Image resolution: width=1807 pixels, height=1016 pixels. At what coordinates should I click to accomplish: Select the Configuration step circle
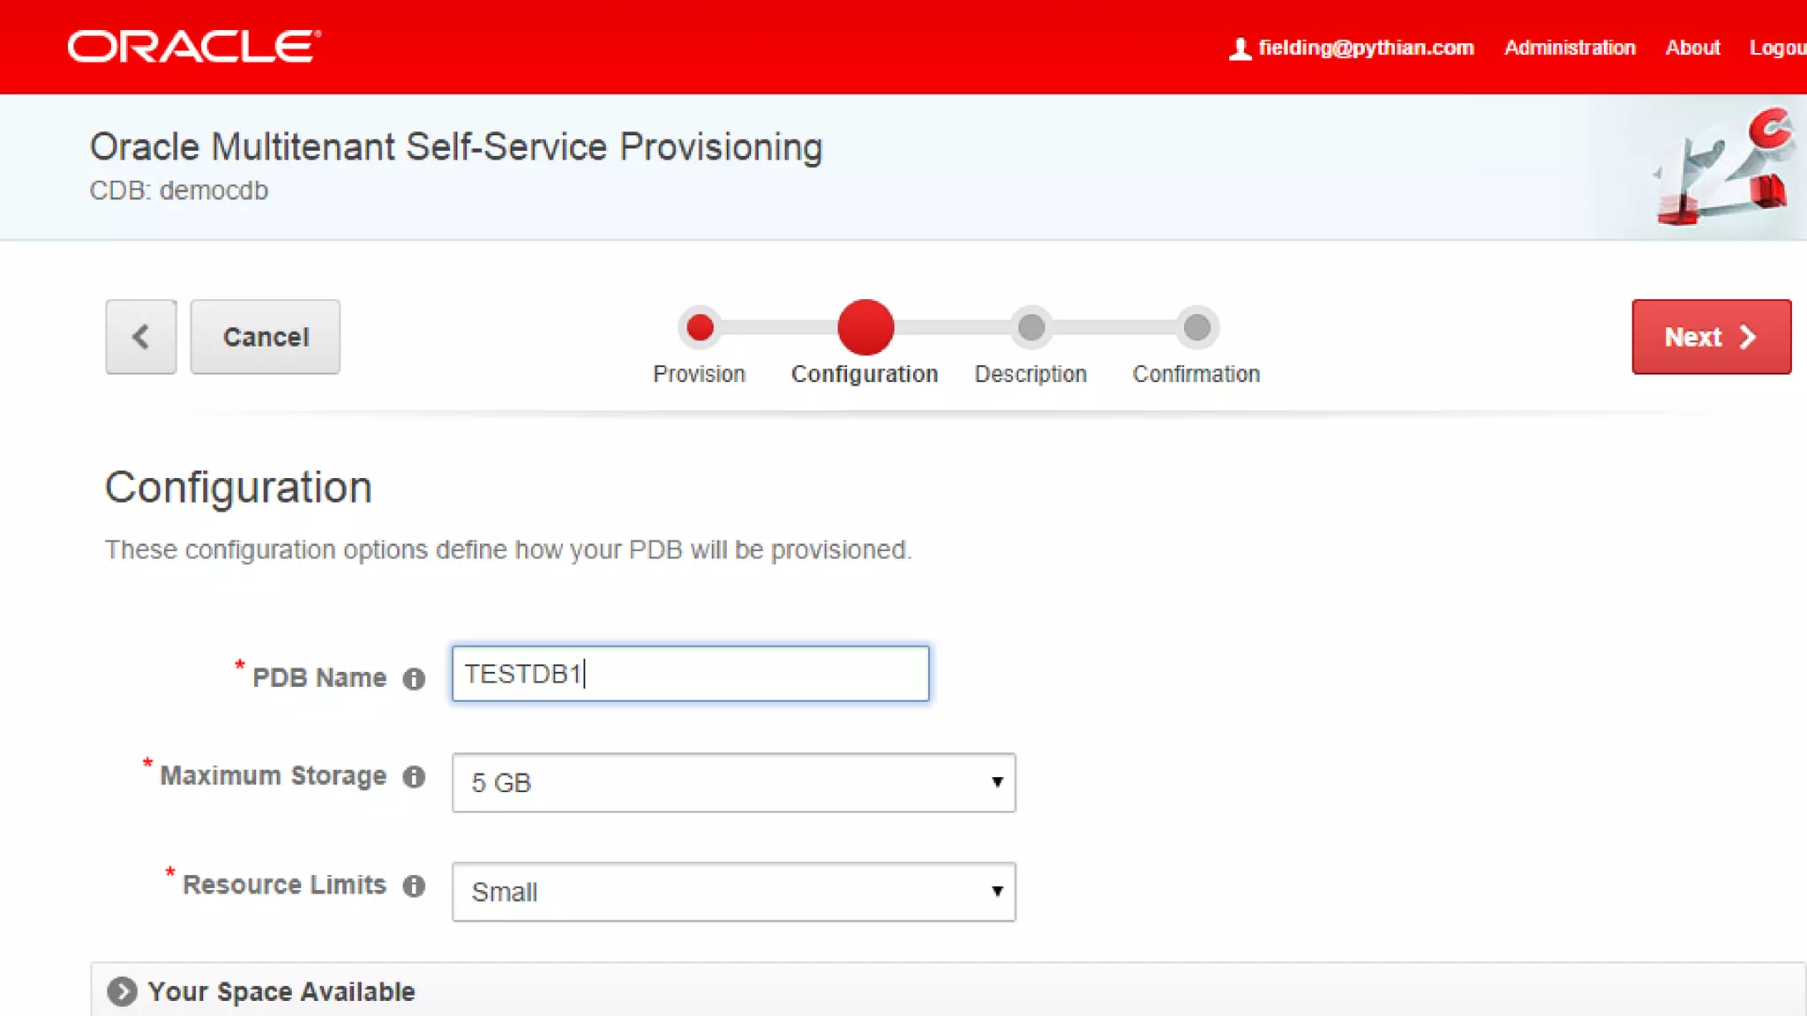click(x=866, y=327)
